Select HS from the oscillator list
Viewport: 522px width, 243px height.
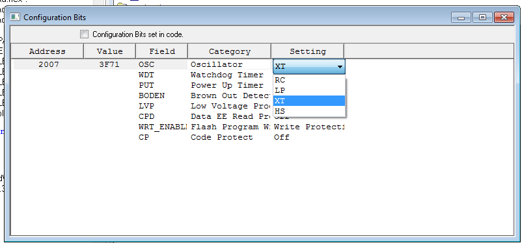coord(309,111)
